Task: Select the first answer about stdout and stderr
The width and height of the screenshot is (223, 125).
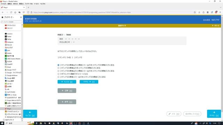Action: [x=59, y=65]
